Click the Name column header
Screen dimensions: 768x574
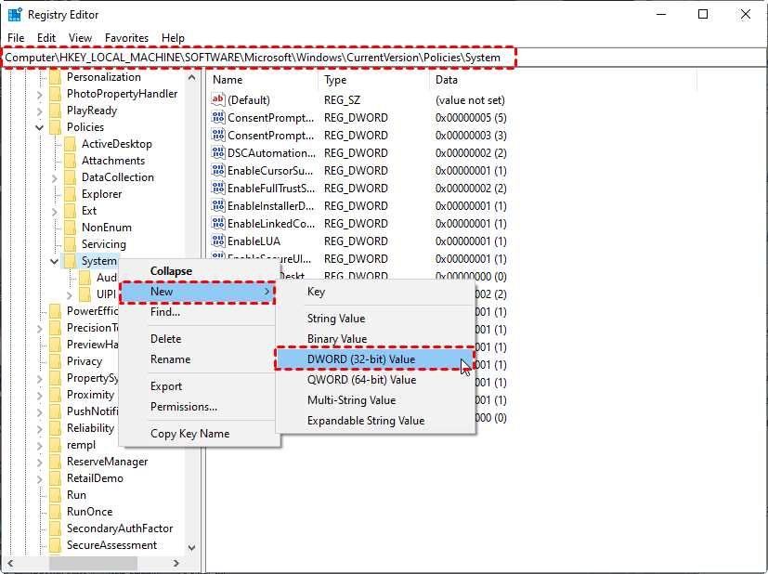point(263,80)
